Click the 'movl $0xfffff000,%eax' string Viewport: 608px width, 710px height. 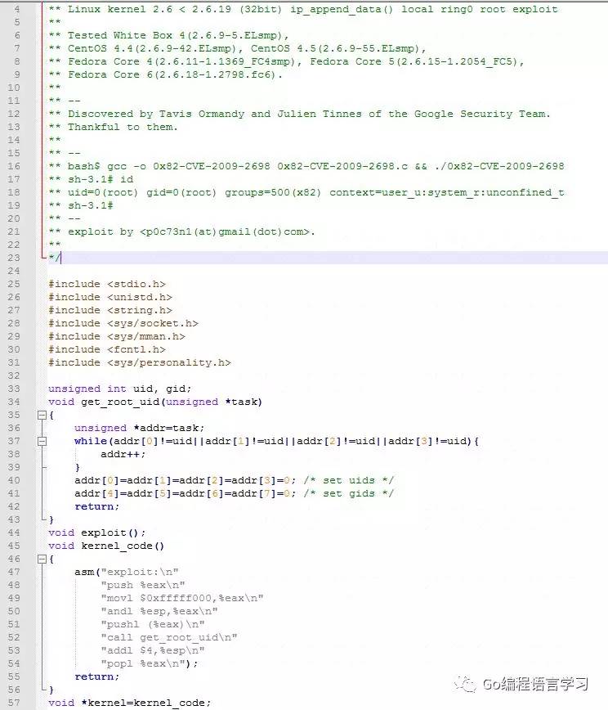[x=182, y=598]
